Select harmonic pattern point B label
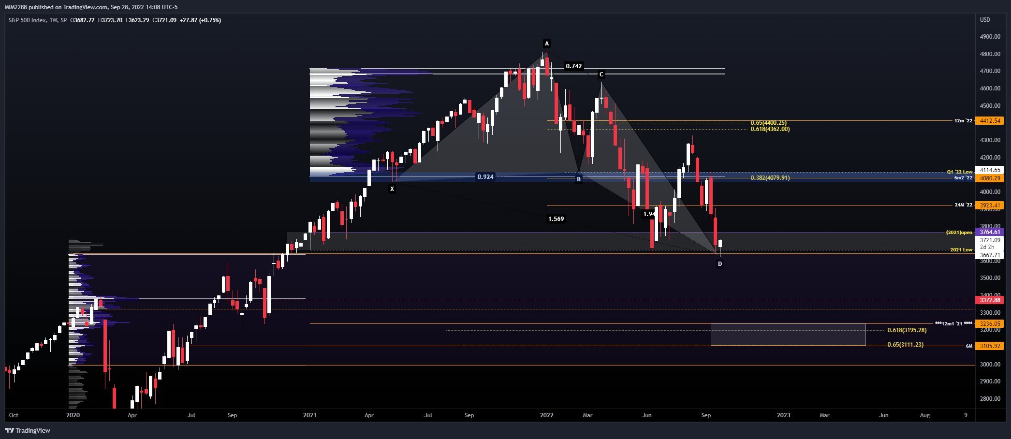The image size is (1011, 439). pos(578,179)
